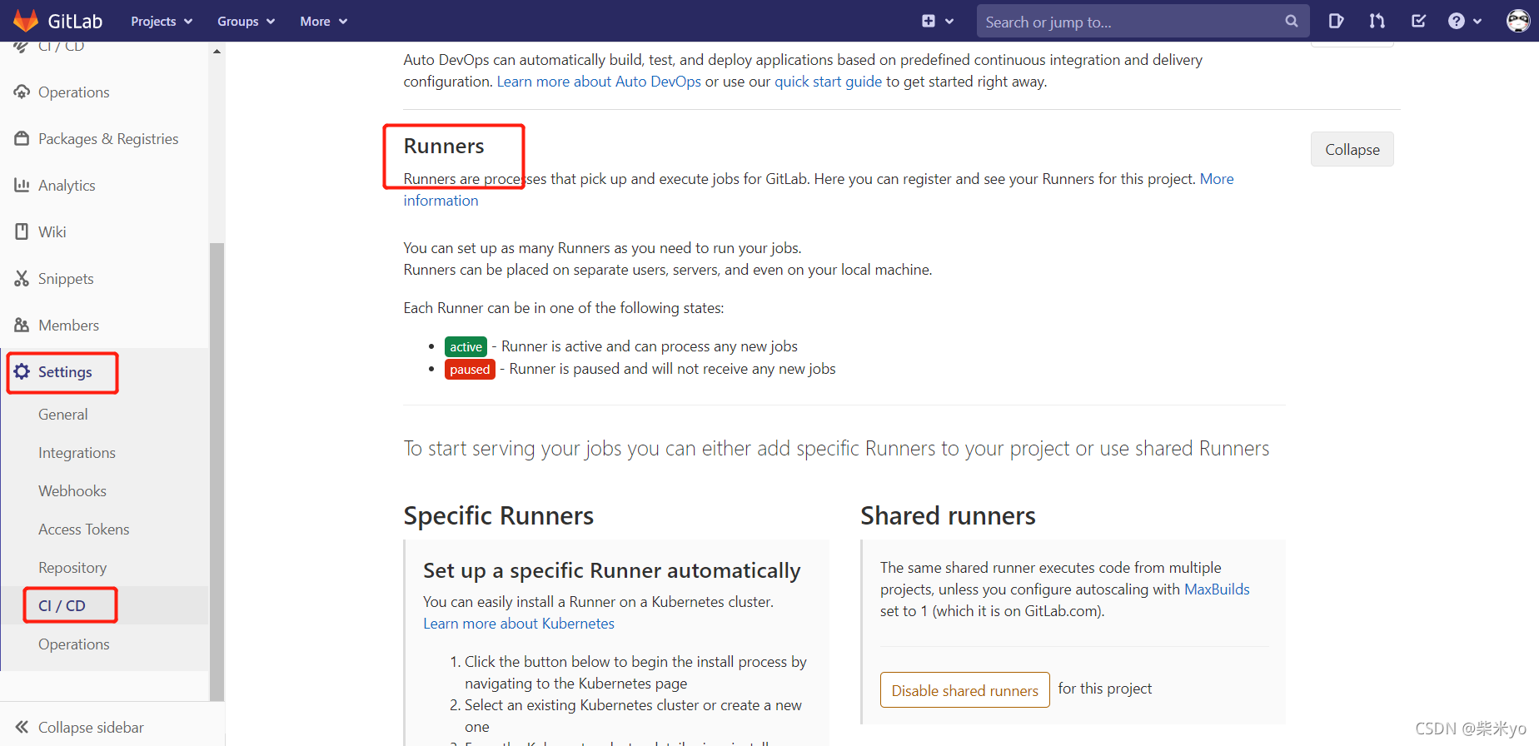This screenshot has height=746, width=1539.
Task: Click Collapse sidebar text
Action: click(91, 728)
